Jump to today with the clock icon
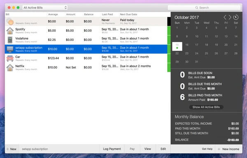The image size is (247, 158). [x=236, y=17]
